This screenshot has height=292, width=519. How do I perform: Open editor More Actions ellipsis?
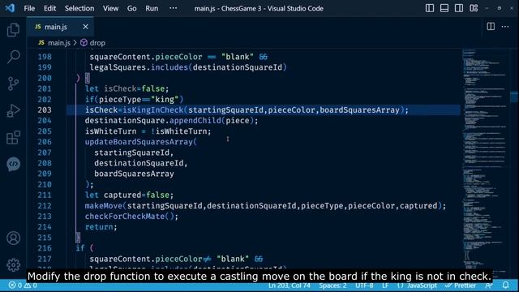505,27
